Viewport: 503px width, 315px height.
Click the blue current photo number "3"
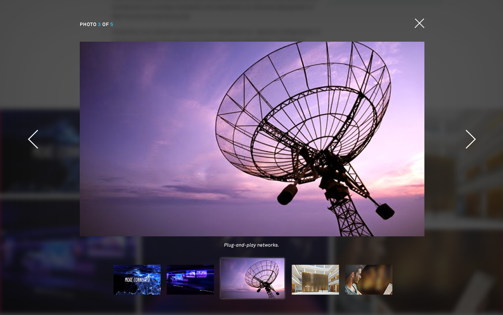coord(99,24)
